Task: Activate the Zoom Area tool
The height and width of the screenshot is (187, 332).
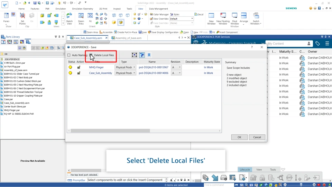Action: (81, 18)
